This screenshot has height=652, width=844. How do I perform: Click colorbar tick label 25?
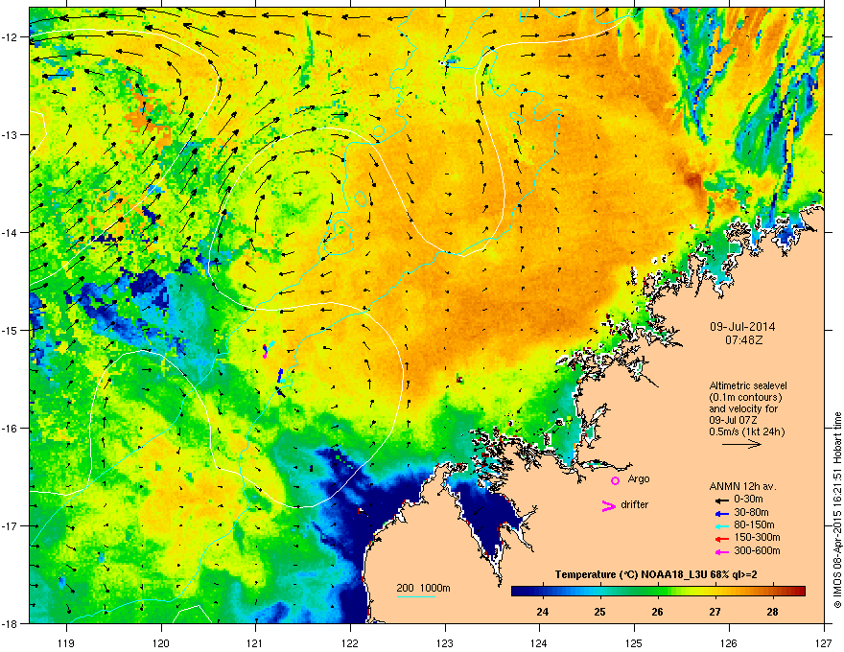(x=600, y=612)
